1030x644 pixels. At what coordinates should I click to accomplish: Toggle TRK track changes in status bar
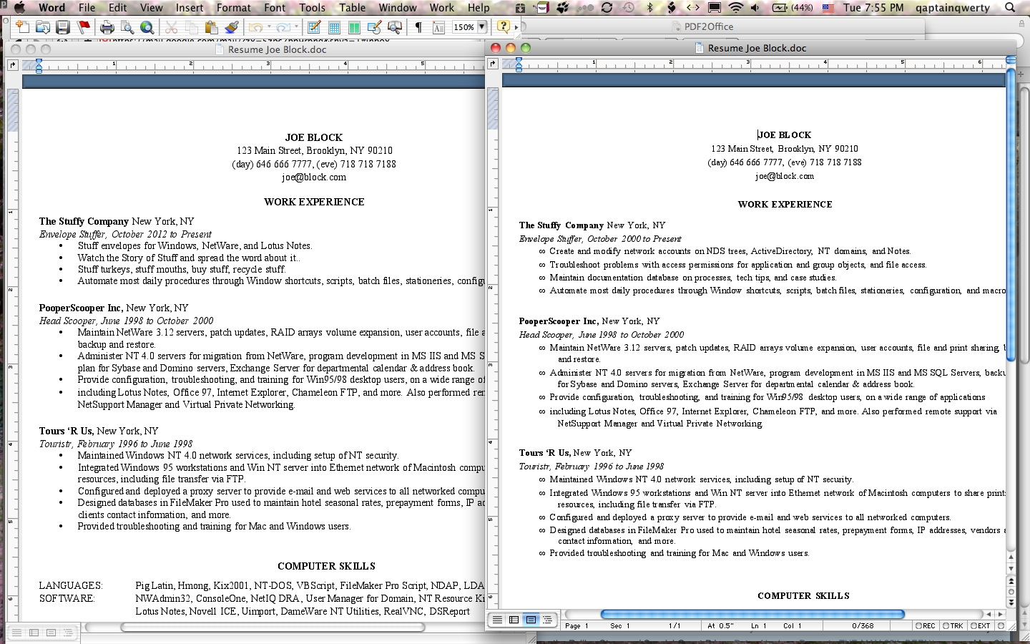953,625
